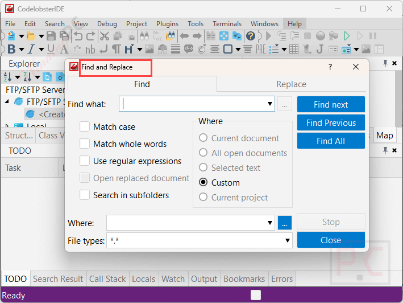Viewport: 403px width, 303px height.
Task: Select the Custom radio button
Action: point(203,182)
